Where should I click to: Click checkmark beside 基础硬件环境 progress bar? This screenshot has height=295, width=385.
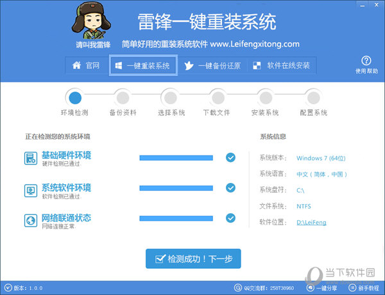pyautogui.click(x=230, y=157)
